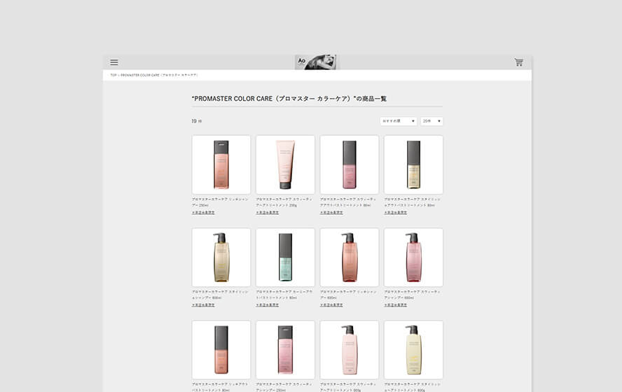Open the items-per-page dropdown

click(431, 121)
